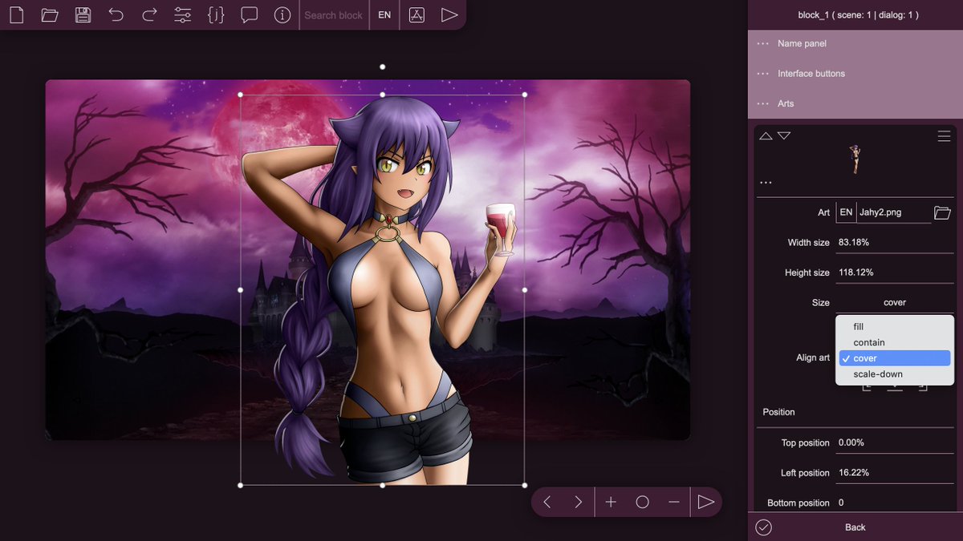Expand the Interface buttons section

coord(855,73)
